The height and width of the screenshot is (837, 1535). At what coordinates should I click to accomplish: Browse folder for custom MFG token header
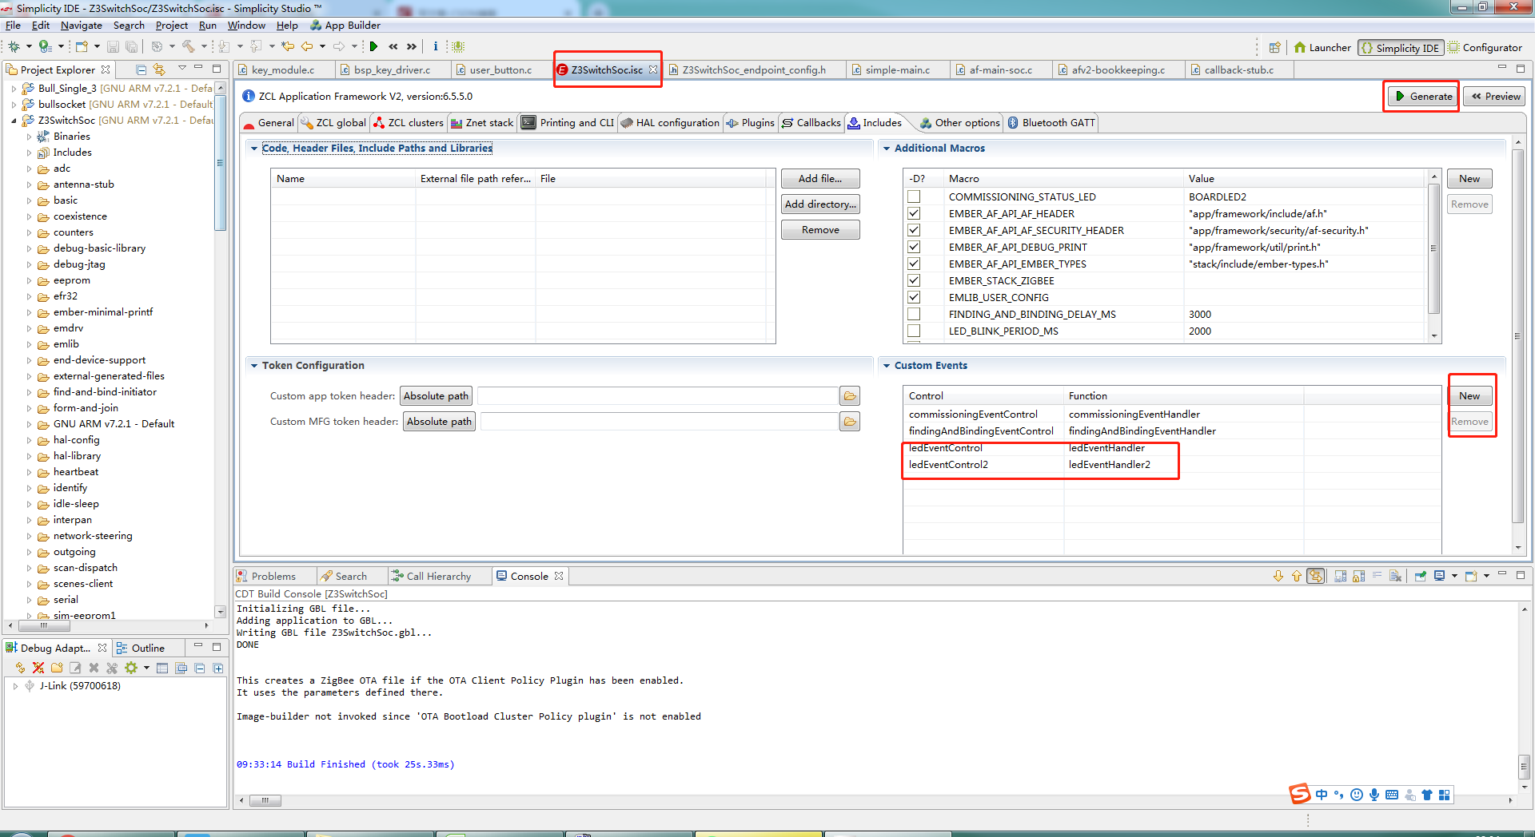tap(850, 422)
